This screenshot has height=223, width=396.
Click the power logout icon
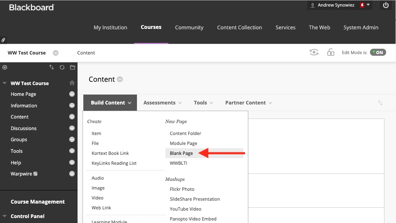pos(386,5)
